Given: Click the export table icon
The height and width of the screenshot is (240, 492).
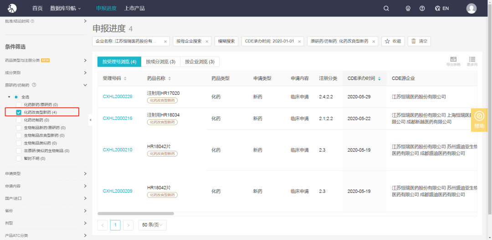Looking at the screenshot, I should coord(453,61).
